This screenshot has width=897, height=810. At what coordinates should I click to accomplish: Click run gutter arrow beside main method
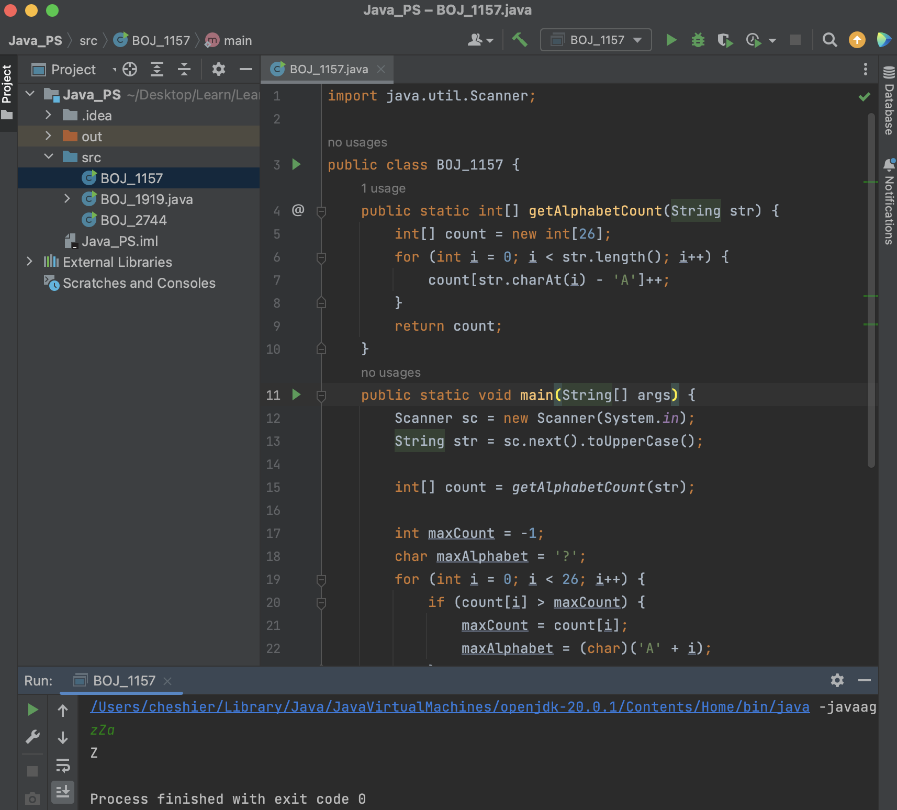coord(296,395)
